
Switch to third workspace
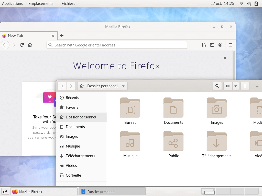[x=237, y=191]
